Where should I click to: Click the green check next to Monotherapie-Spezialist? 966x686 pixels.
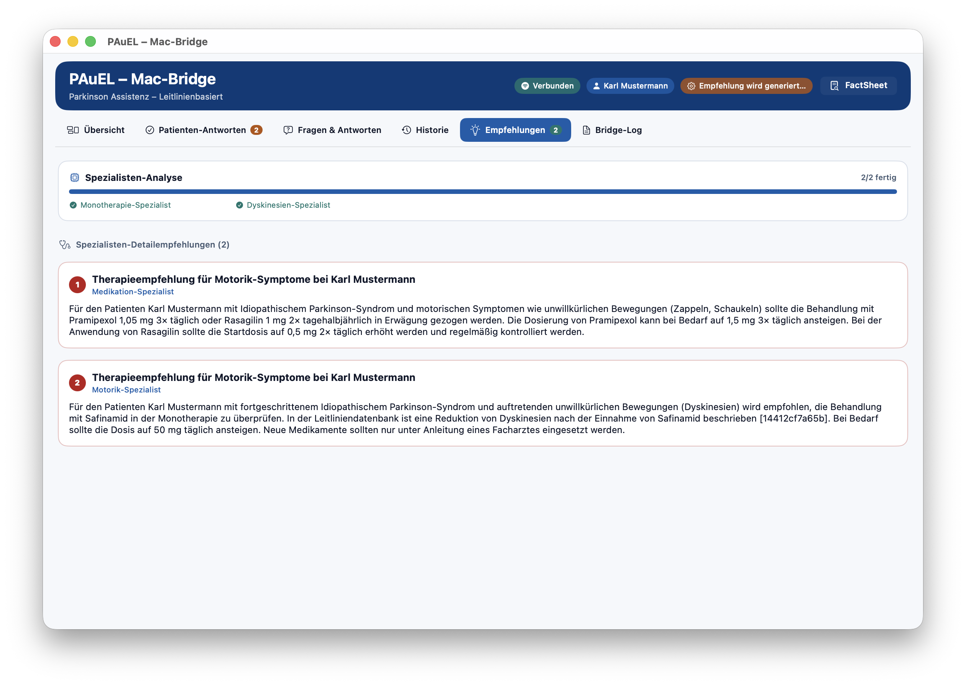tap(73, 205)
